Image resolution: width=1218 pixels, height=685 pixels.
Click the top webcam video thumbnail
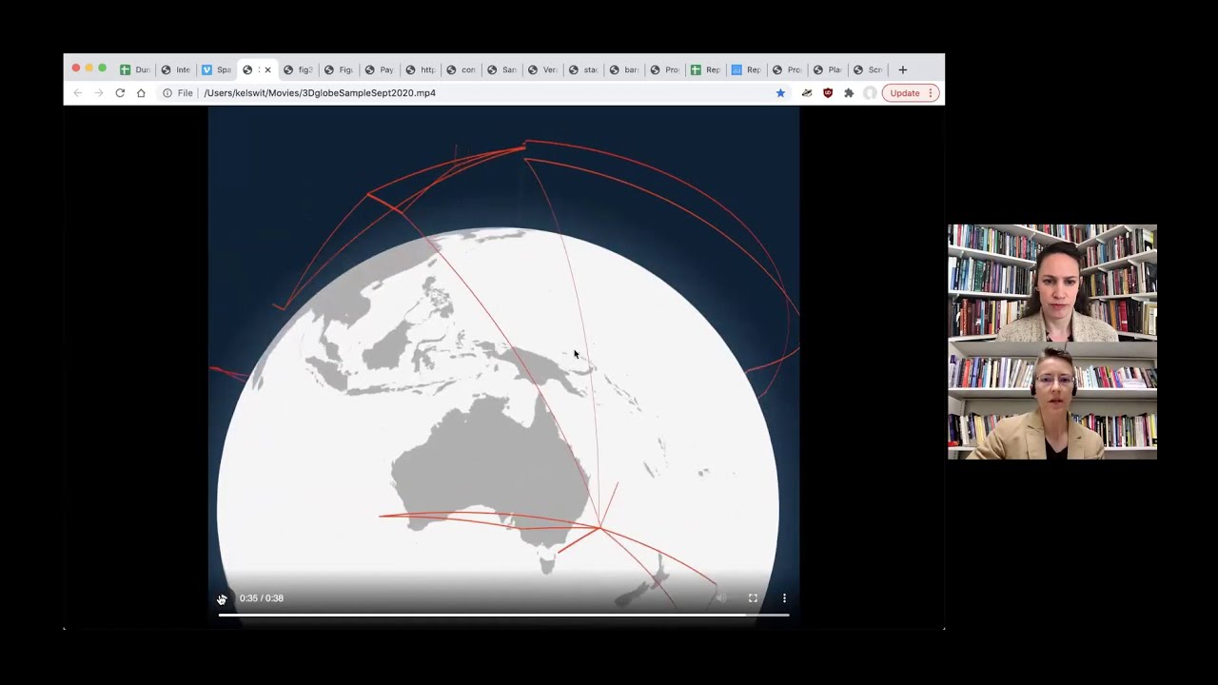1052,283
